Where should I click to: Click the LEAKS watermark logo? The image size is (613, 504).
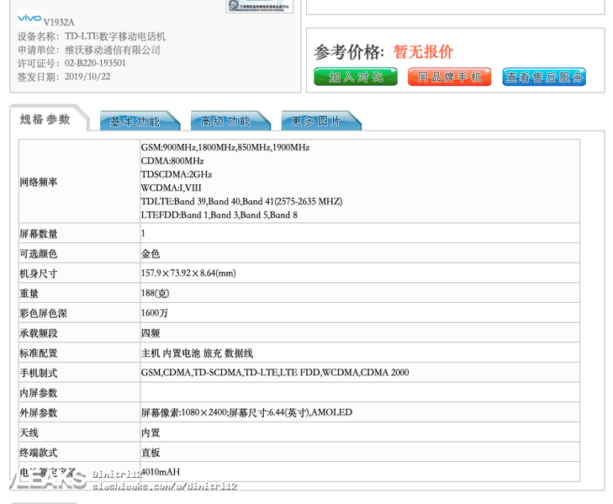click(48, 479)
